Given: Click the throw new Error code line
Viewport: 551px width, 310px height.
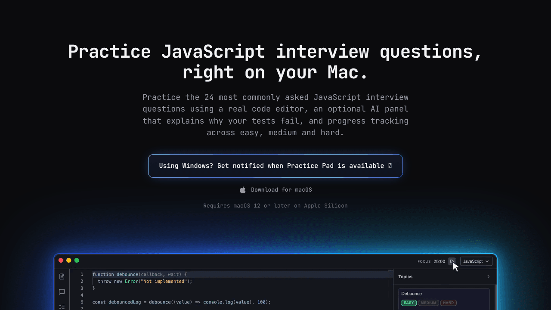Looking at the screenshot, I should tap(145, 281).
